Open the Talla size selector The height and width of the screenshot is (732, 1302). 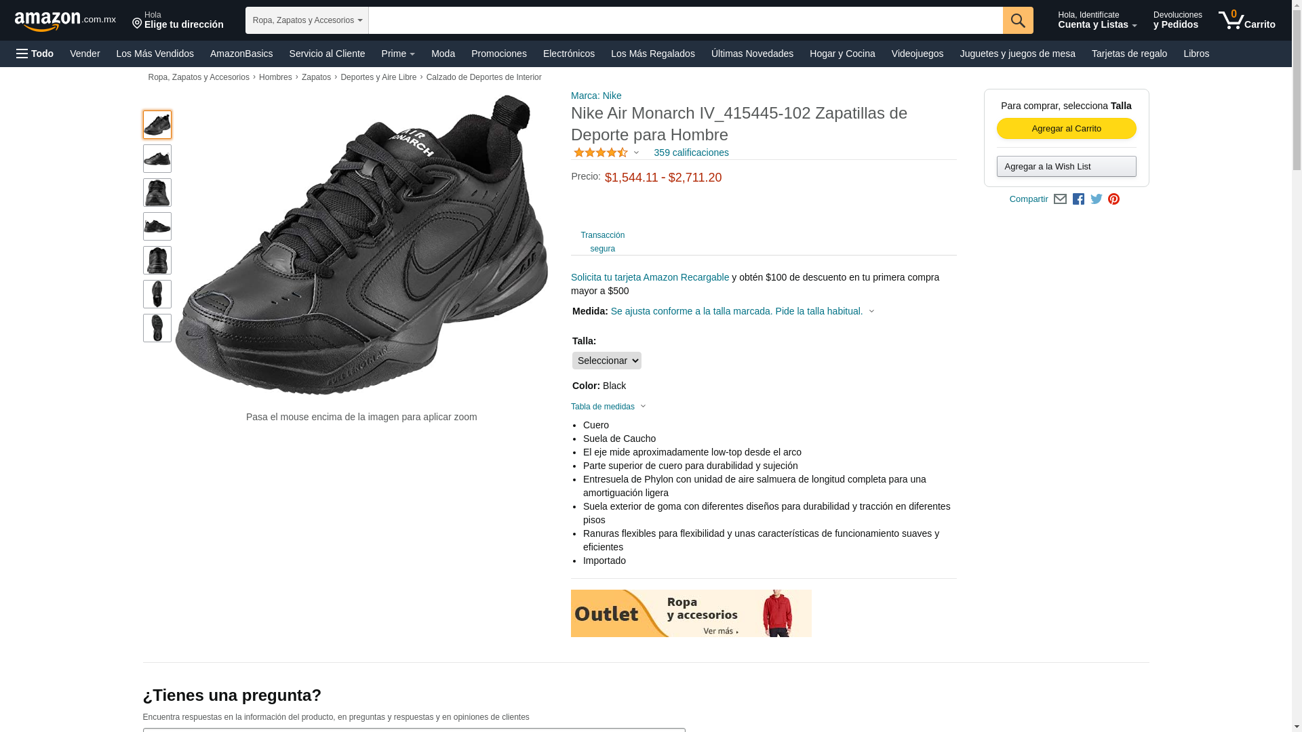[606, 361]
